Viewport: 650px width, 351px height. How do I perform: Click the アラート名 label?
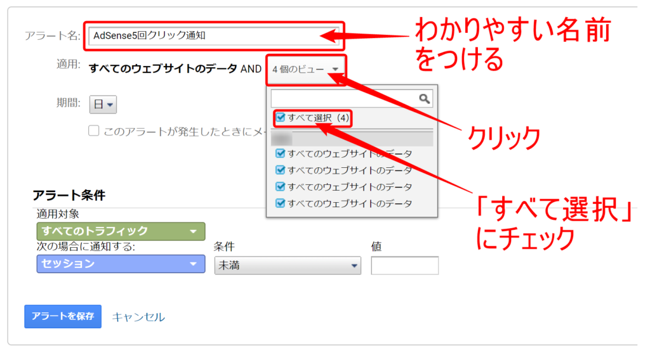(x=52, y=35)
